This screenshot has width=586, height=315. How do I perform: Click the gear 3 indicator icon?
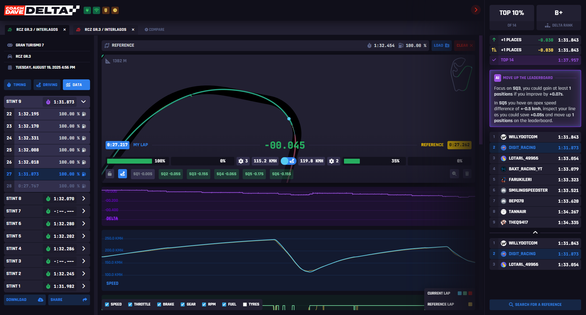click(x=241, y=161)
